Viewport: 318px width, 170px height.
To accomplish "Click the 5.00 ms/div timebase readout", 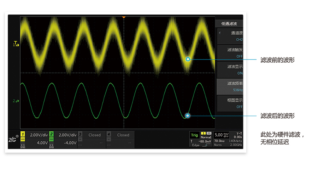I will pos(222,135).
